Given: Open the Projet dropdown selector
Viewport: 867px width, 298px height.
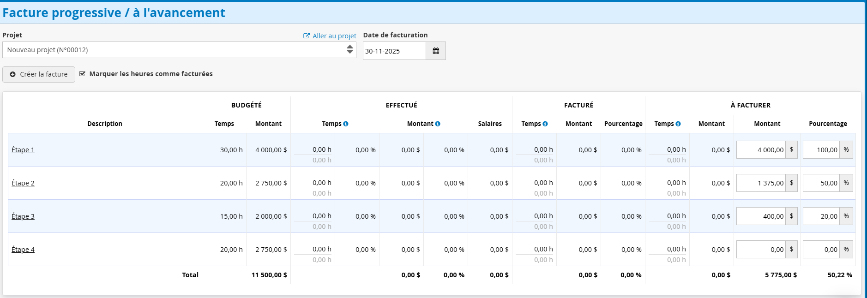Looking at the screenshot, I should (x=179, y=50).
